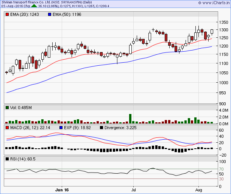
Task: Click the 1000 price axis label
Action: pyautogui.click(x=223, y=83)
